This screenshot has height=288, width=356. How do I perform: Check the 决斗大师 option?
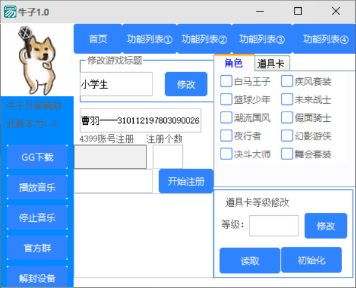226,154
